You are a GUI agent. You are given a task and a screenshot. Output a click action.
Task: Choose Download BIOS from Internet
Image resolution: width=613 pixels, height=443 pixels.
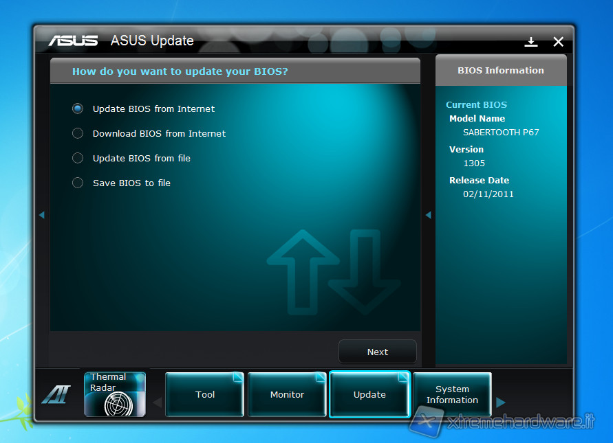pyautogui.click(x=78, y=133)
